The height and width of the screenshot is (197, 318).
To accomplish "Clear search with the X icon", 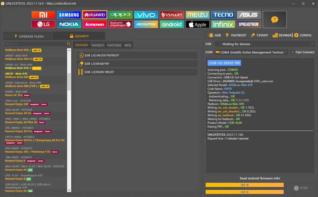I will coord(8,44).
